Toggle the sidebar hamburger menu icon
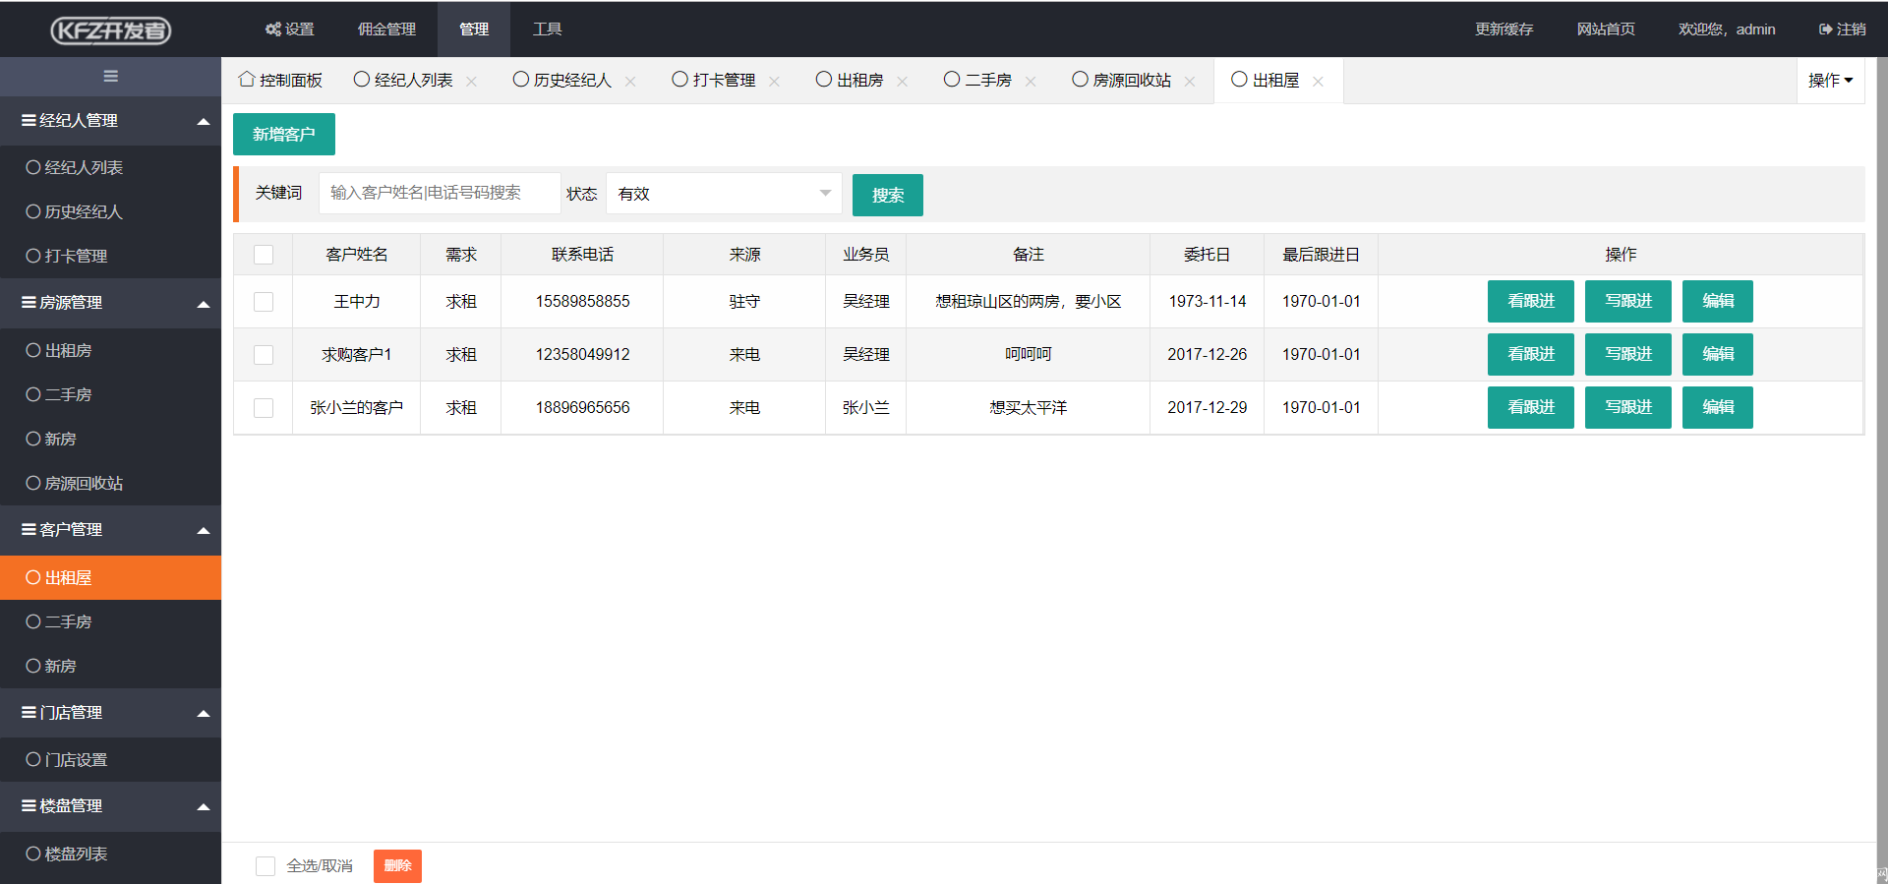 [110, 77]
